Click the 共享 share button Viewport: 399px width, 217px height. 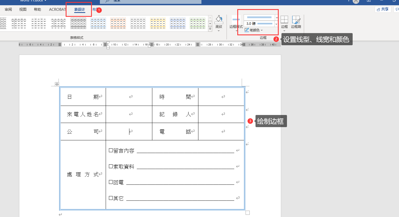(x=383, y=9)
